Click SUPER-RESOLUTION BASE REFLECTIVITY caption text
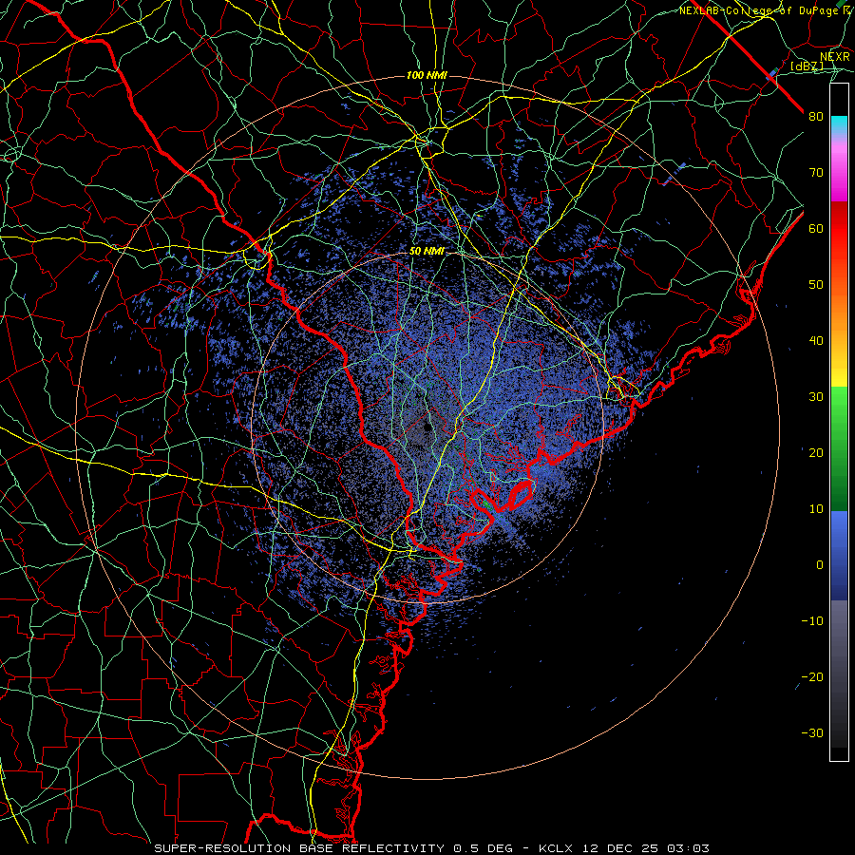 pyautogui.click(x=299, y=848)
